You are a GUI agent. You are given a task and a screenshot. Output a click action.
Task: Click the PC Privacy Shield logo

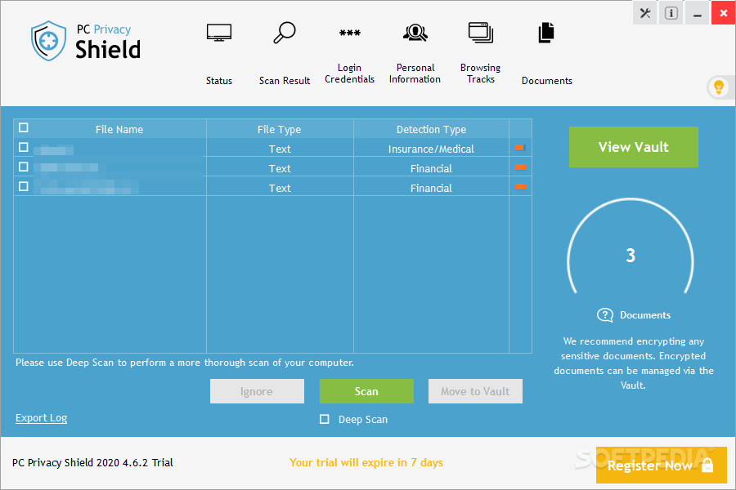coord(87,41)
